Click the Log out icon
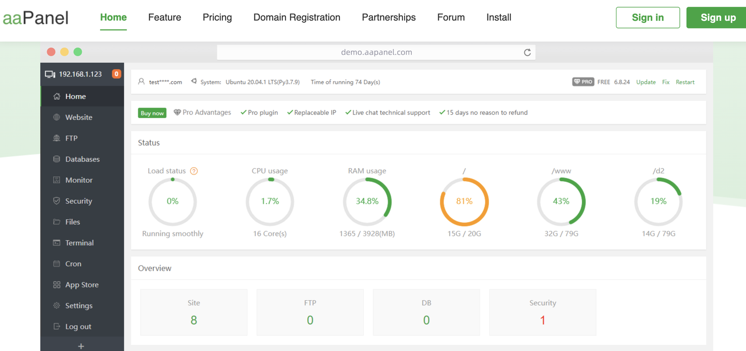Screen dimensions: 746x351 click(x=56, y=327)
